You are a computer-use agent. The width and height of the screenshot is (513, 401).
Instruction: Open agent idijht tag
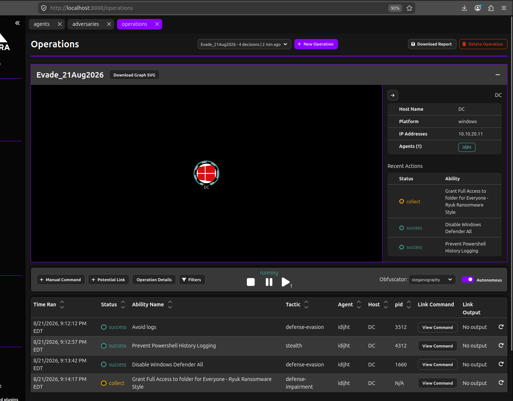pyautogui.click(x=467, y=147)
